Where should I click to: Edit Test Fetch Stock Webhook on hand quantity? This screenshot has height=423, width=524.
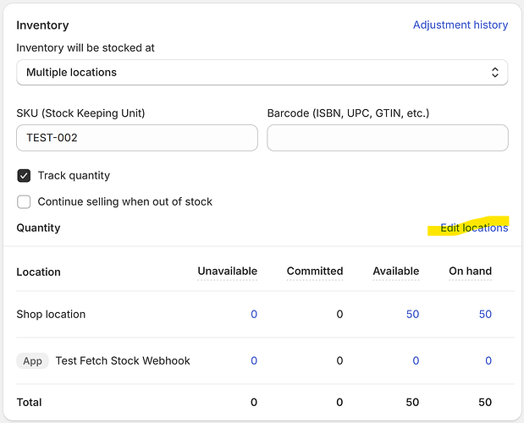point(488,360)
